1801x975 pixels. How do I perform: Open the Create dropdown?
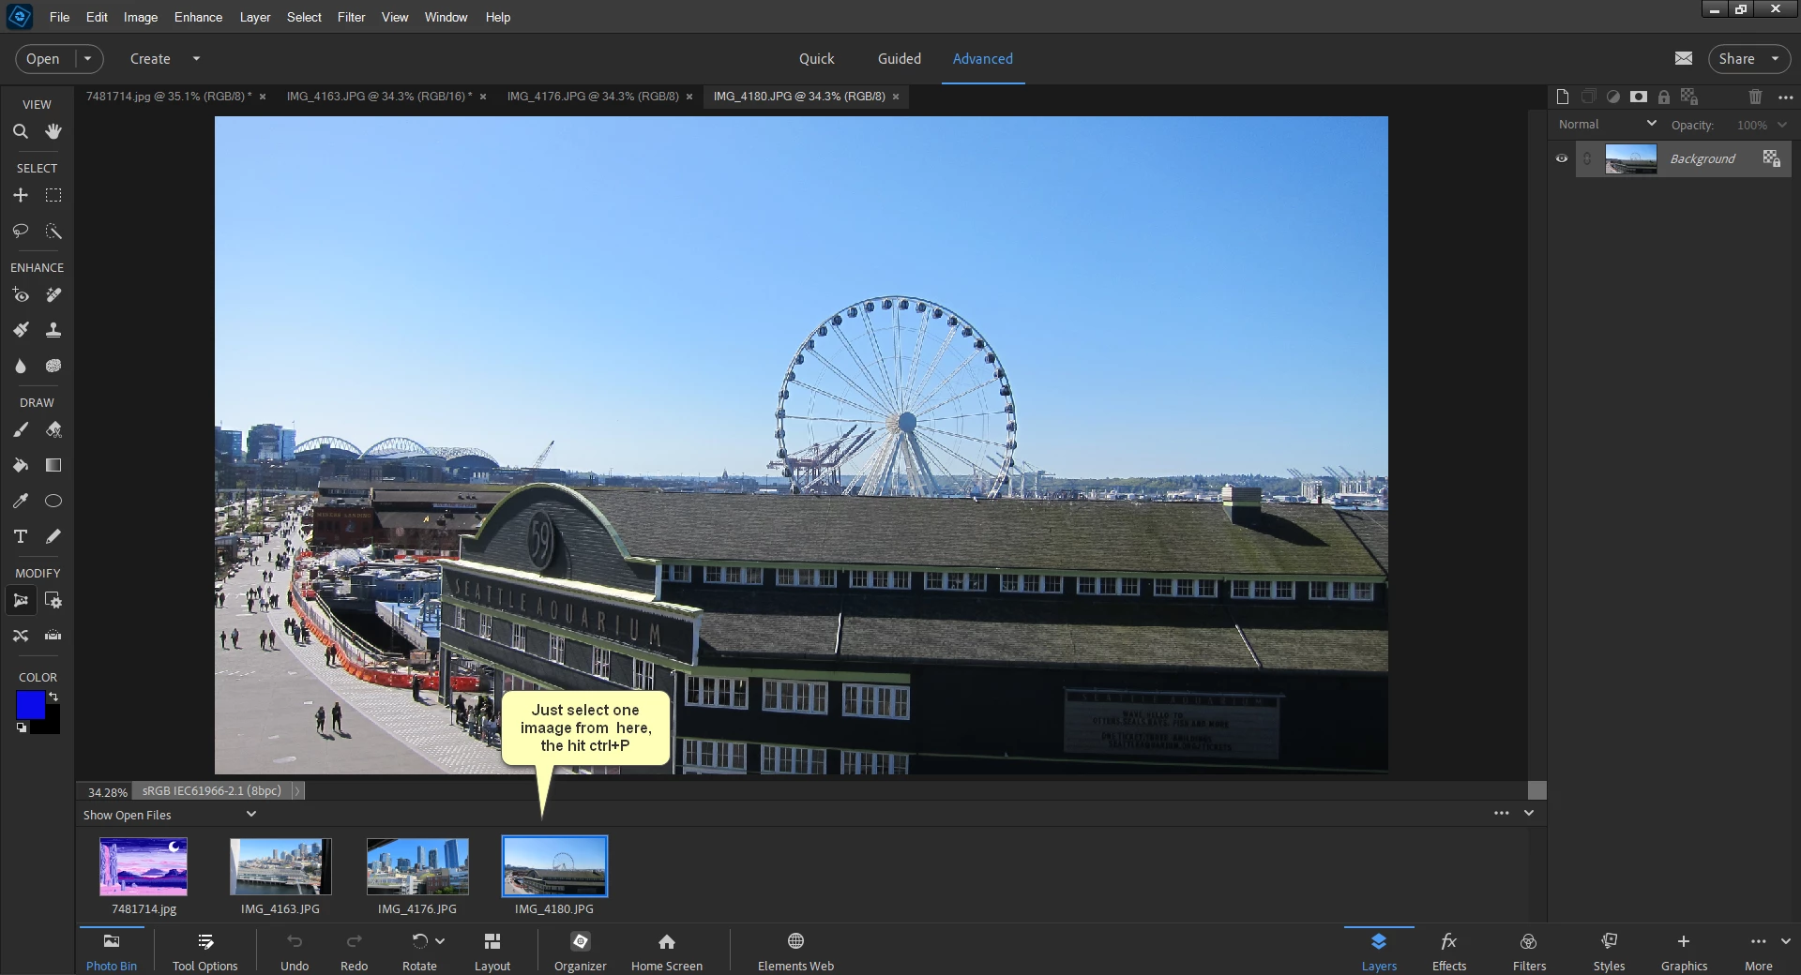[x=165, y=58]
